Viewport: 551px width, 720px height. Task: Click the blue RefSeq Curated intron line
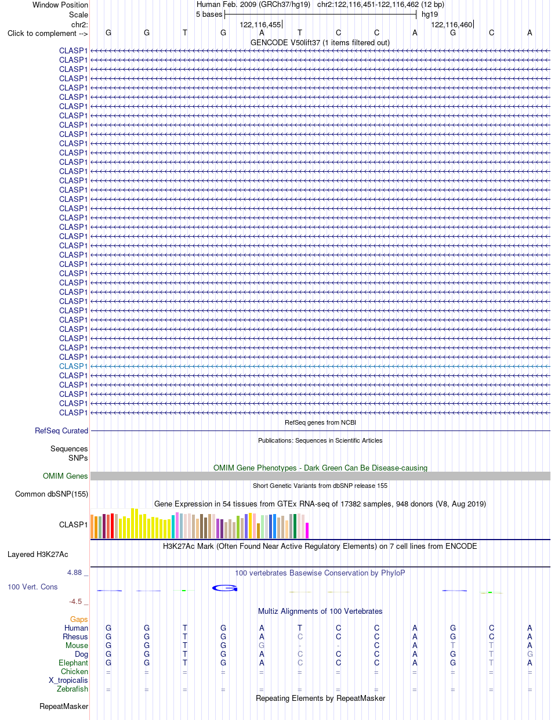320,431
